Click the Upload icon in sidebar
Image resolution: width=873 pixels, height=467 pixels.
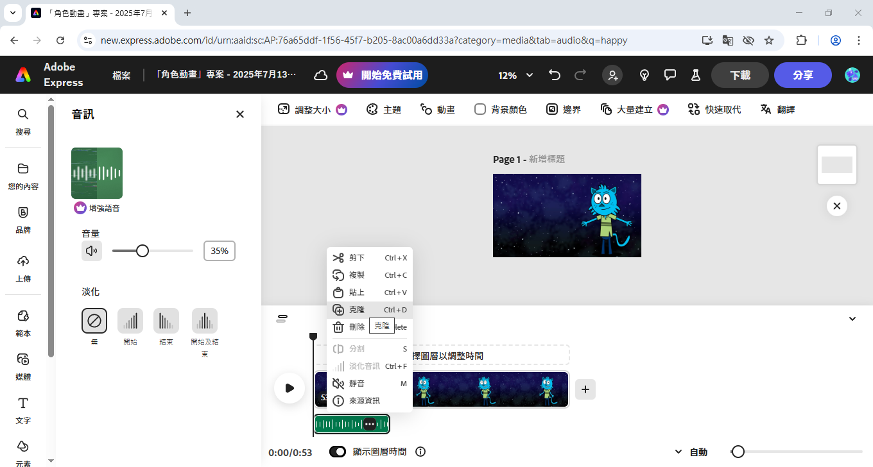23,267
